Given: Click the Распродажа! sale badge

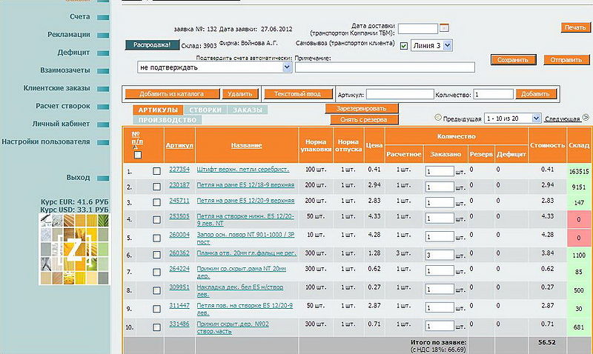Looking at the screenshot, I should pos(152,45).
